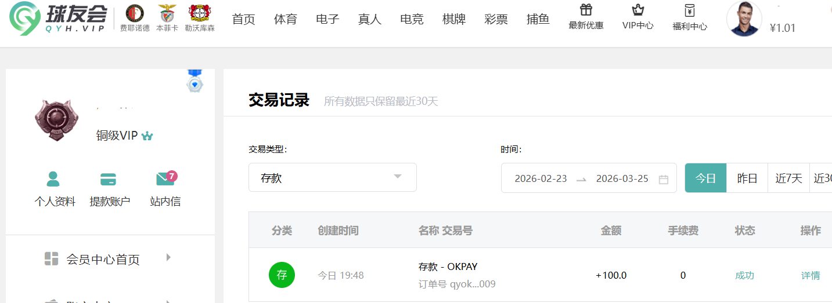The width and height of the screenshot is (832, 303).
Task: Click the calendar icon in date range
Action: [663, 179]
